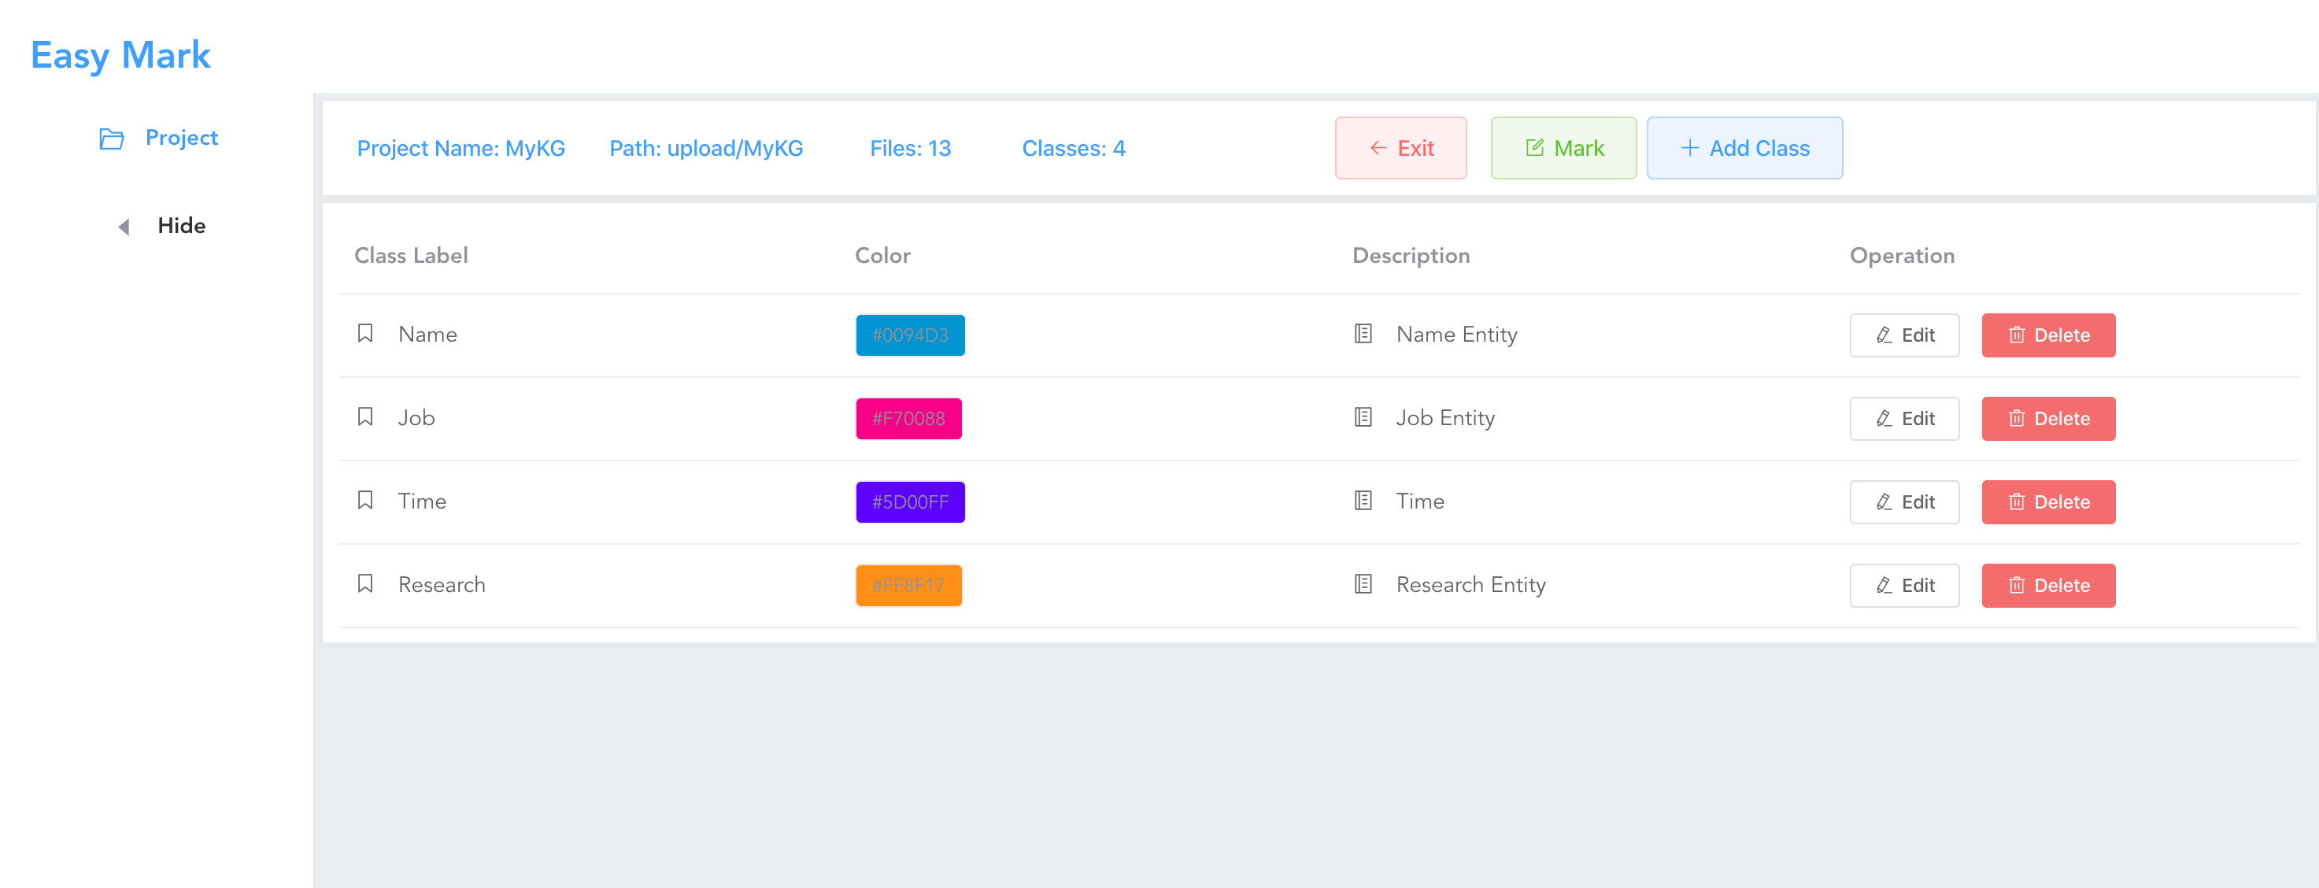The image size is (2319, 888).
Task: Collapse sidebar using the Hide arrow
Action: pos(124,227)
